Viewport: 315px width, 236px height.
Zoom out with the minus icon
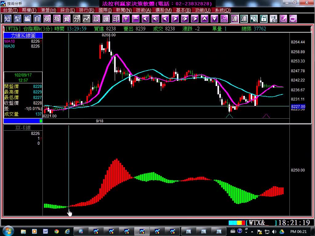[x=136, y=19]
